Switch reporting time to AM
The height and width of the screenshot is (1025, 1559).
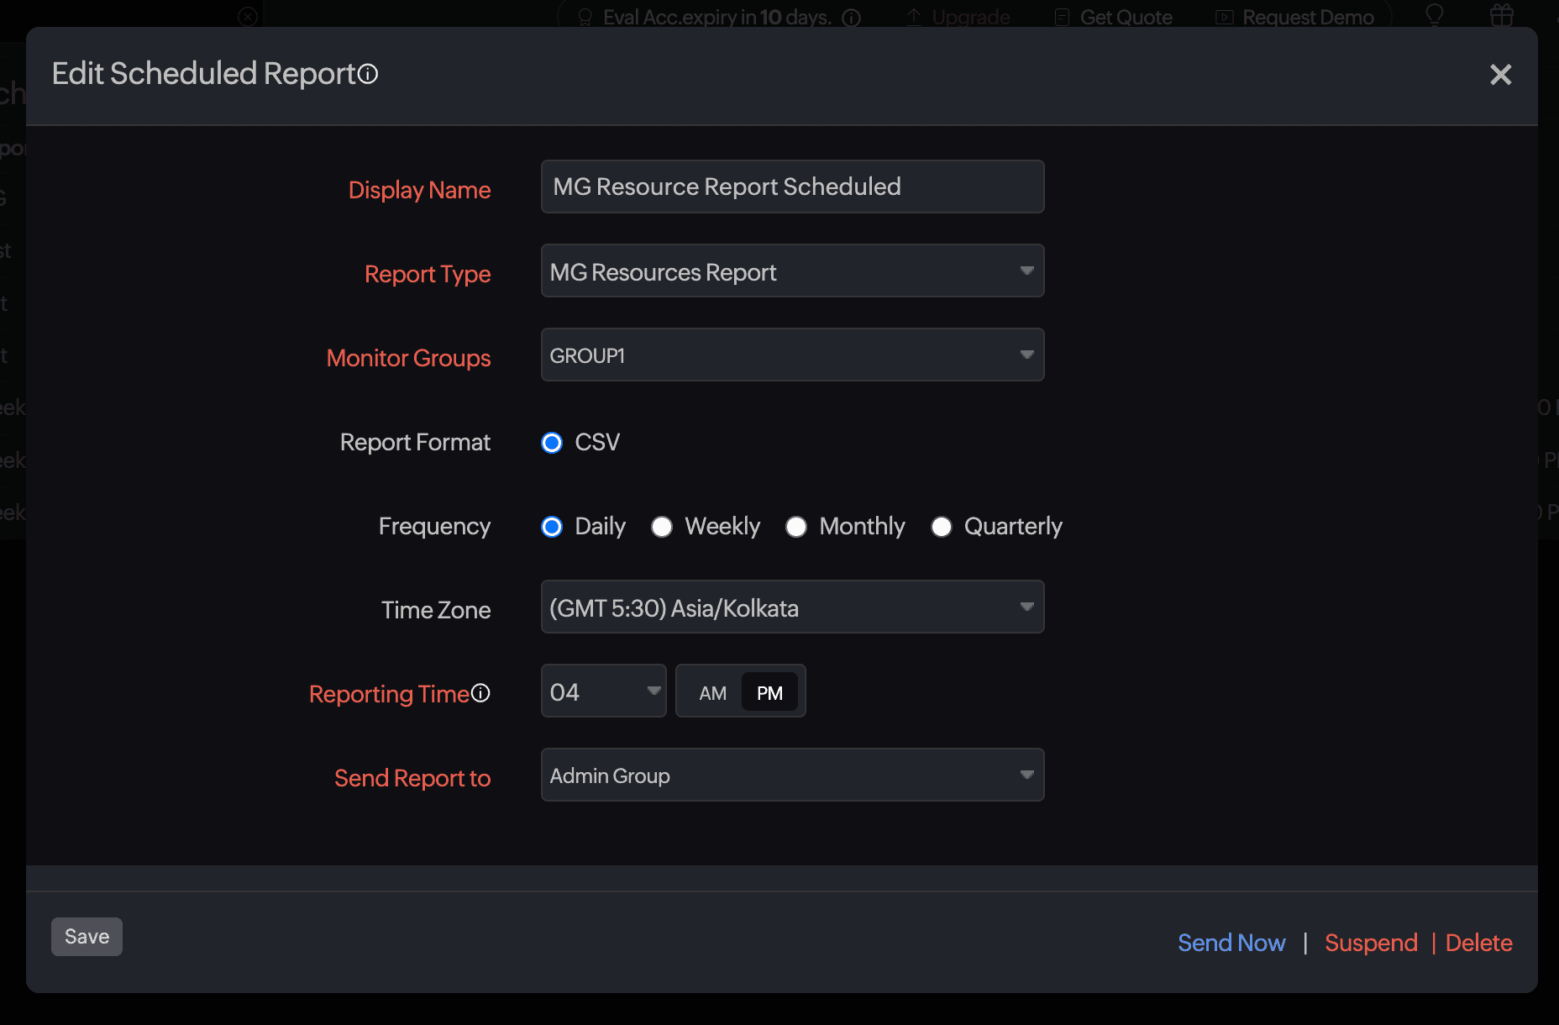tap(712, 693)
